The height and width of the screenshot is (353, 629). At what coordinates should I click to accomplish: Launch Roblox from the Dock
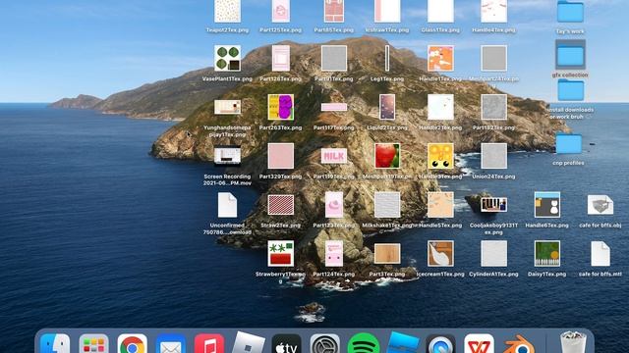click(249, 343)
